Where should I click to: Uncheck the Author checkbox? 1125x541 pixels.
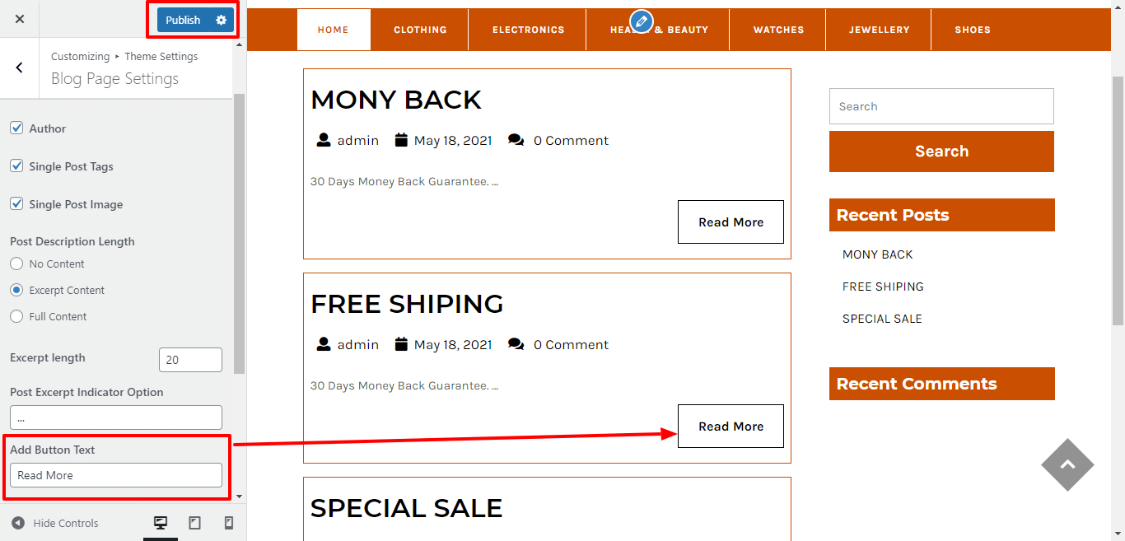point(16,128)
